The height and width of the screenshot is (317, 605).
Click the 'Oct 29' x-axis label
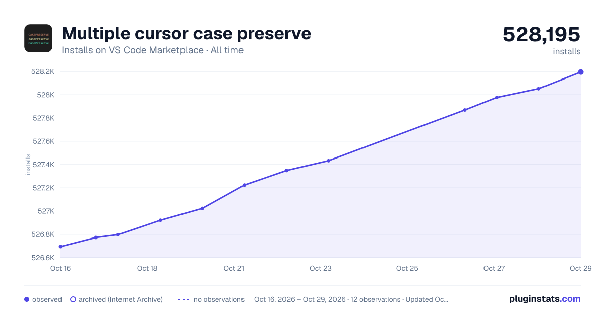580,268
